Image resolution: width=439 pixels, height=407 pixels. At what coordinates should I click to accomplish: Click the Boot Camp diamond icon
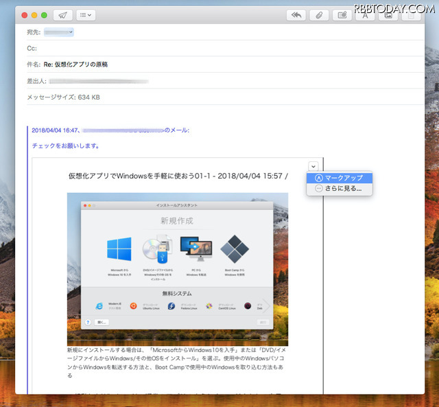coord(235,249)
